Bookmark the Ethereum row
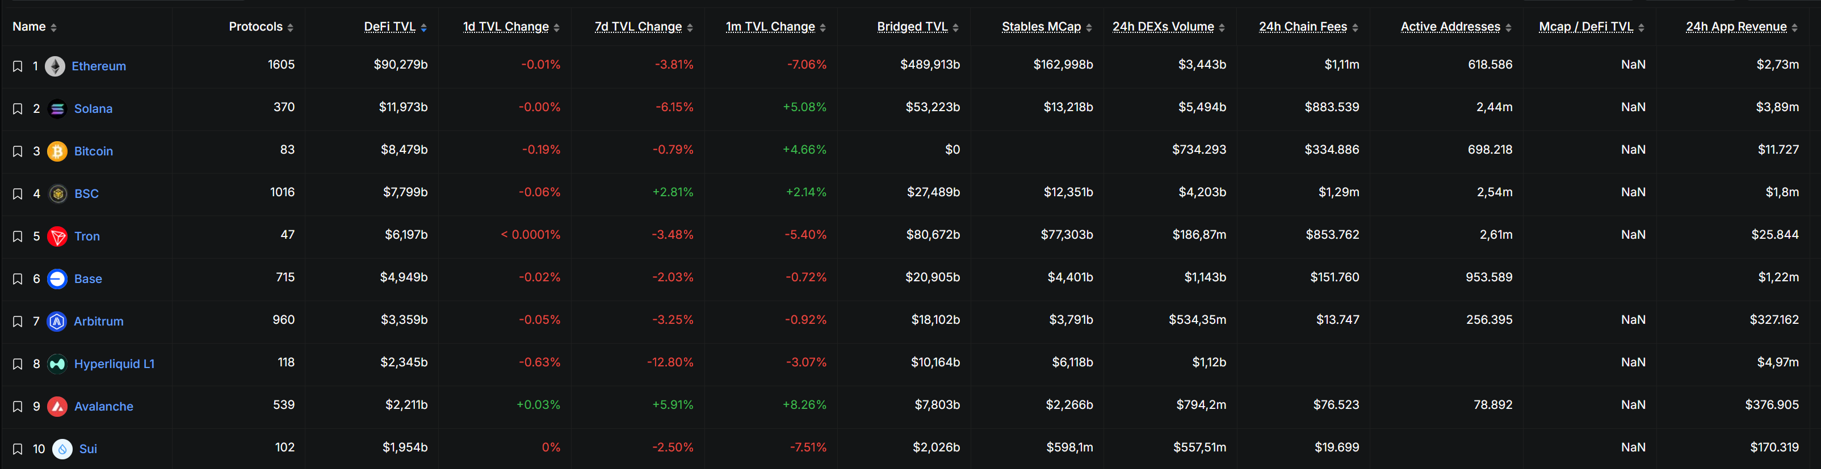Viewport: 1821px width, 469px height. [x=18, y=66]
